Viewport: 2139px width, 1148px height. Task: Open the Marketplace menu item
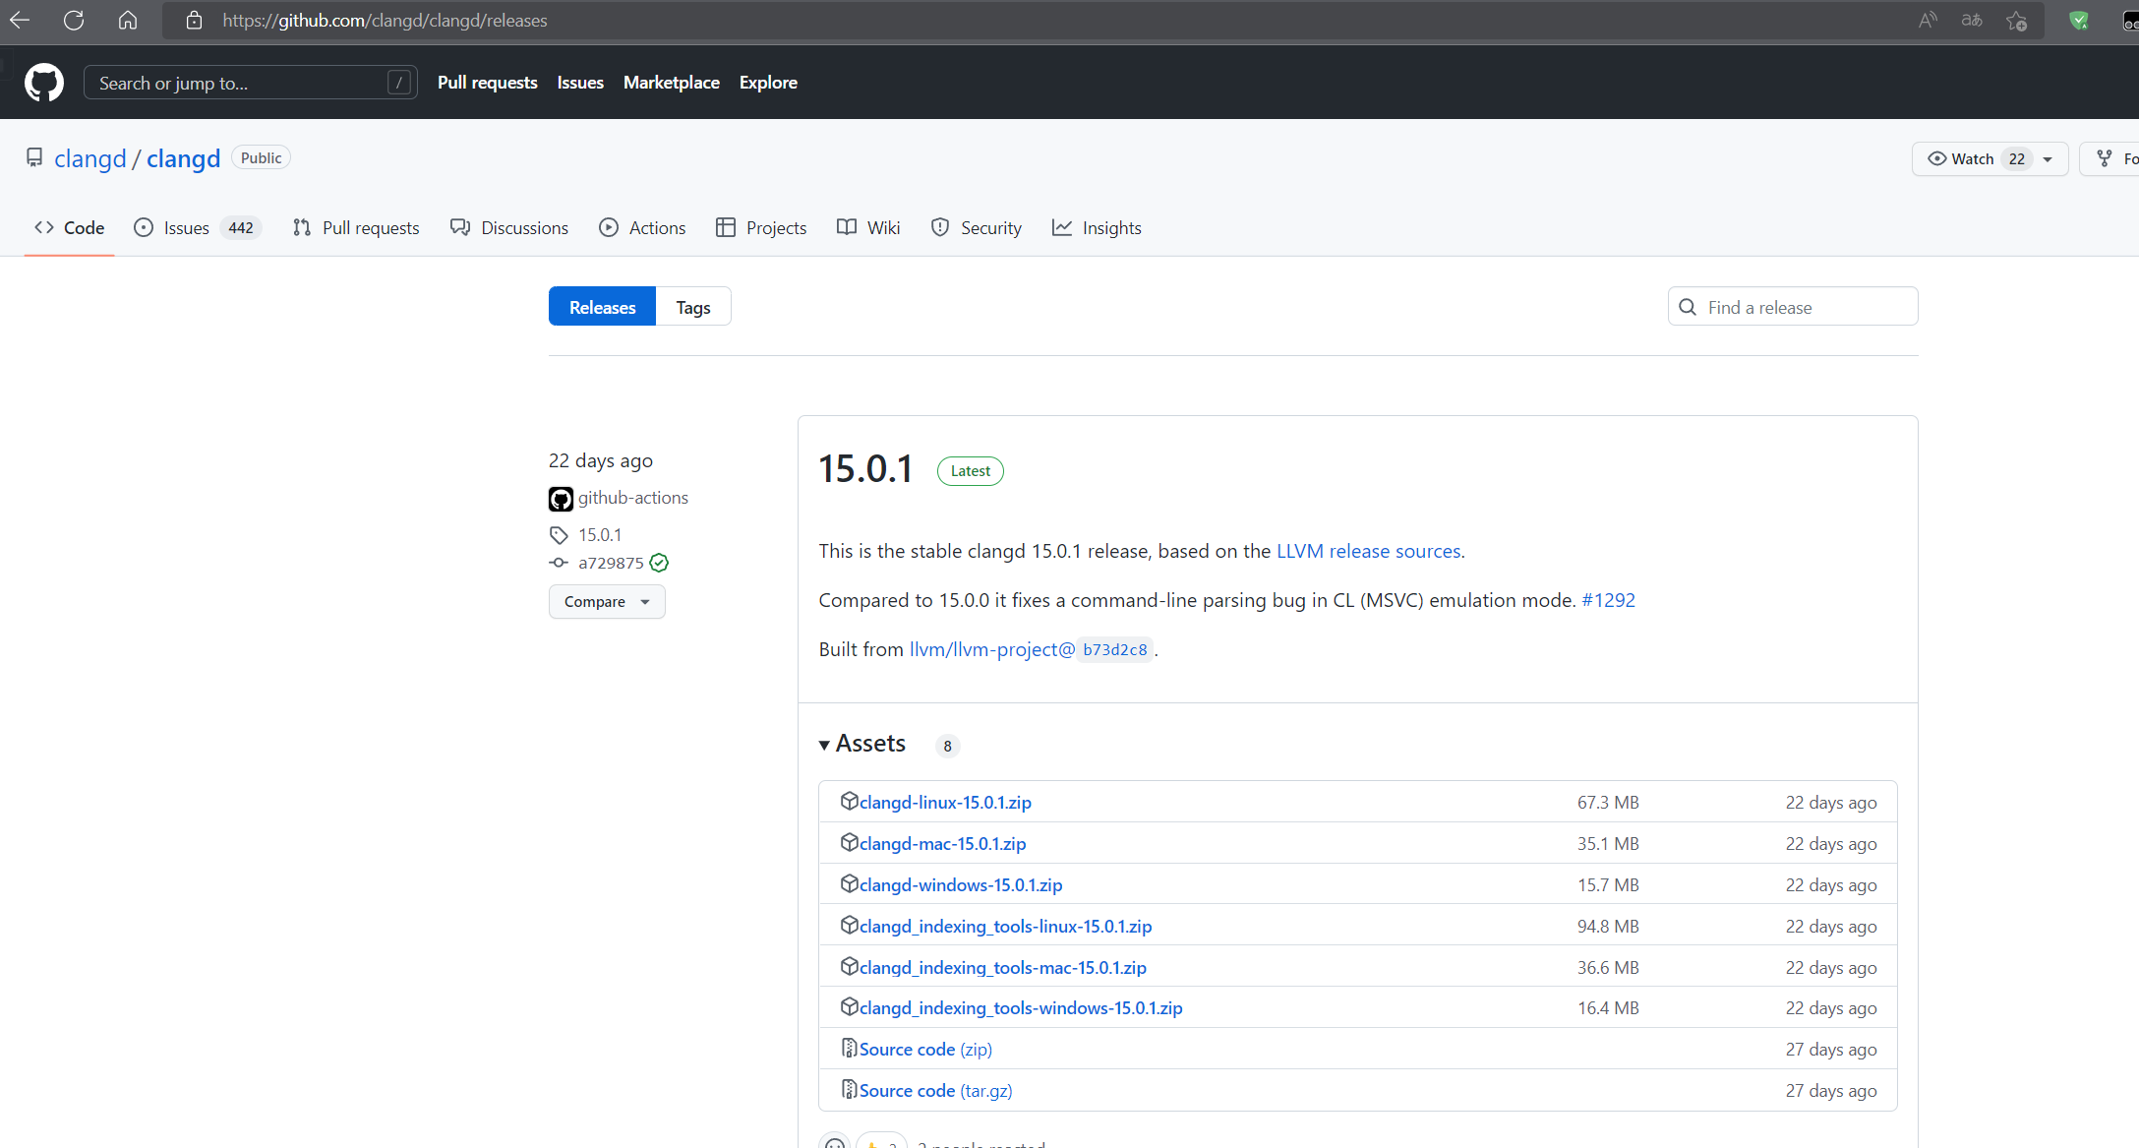click(x=671, y=82)
